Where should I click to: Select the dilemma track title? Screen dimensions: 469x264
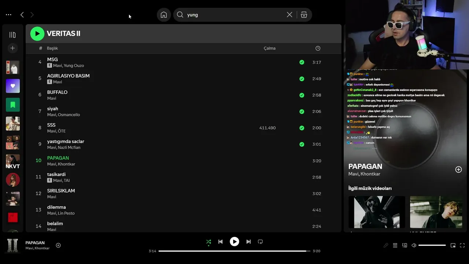click(56, 207)
